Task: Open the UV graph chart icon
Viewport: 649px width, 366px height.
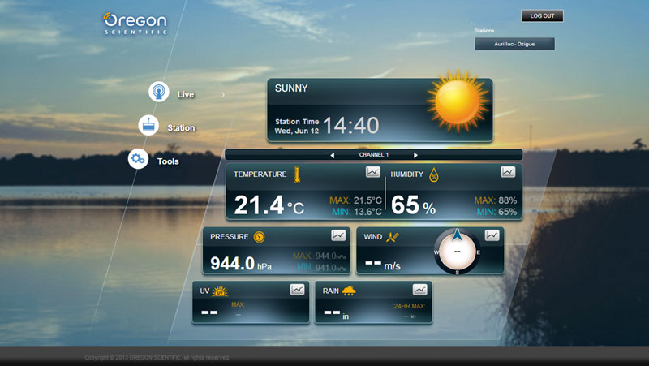Action: click(x=298, y=289)
